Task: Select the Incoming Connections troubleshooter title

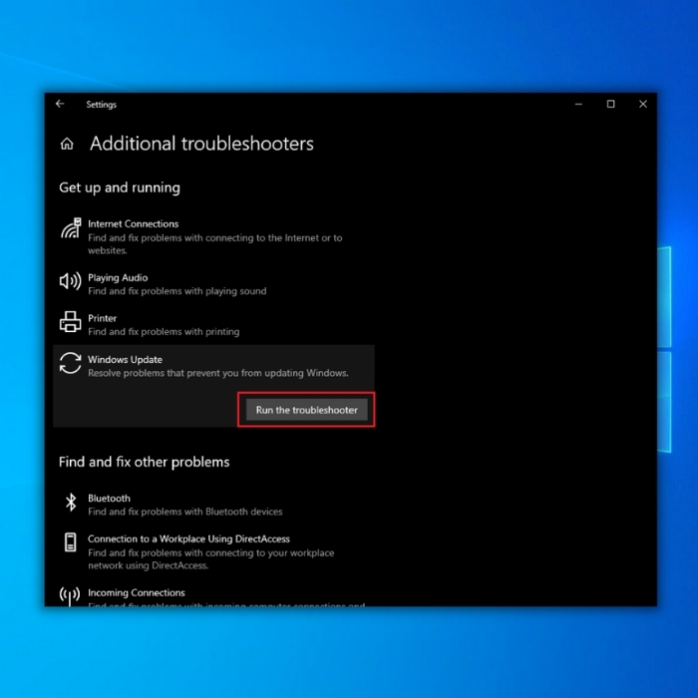Action: coord(137,592)
